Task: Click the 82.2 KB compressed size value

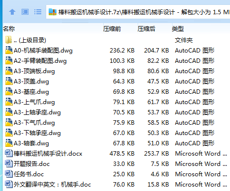Action: pyautogui.click(x=158, y=61)
